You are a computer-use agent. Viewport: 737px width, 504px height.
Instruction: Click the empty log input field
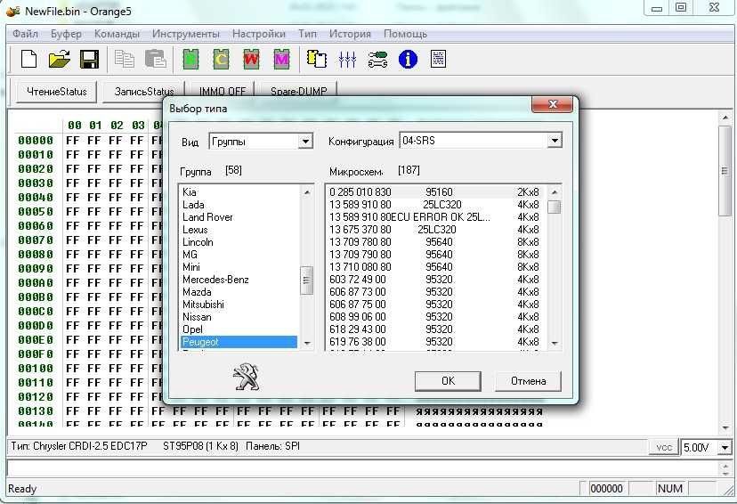[362, 467]
